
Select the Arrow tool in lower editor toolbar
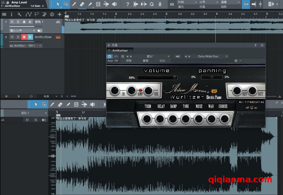36,104
